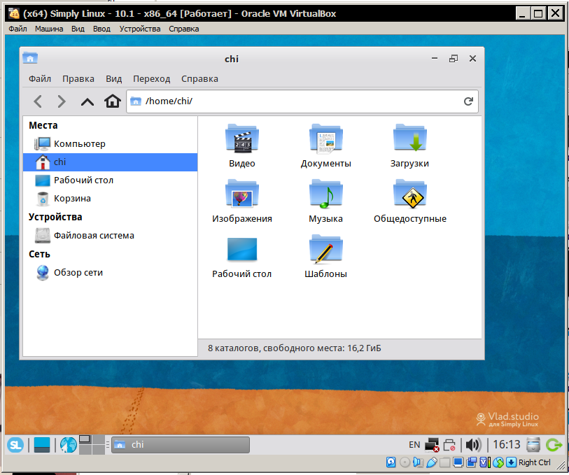Screen dimensions: 569x475
Task: Open the VirtualBox Устройства menu
Action: 140,29
